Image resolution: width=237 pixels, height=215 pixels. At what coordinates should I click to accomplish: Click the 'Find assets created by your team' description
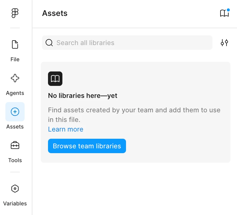pos(134,115)
